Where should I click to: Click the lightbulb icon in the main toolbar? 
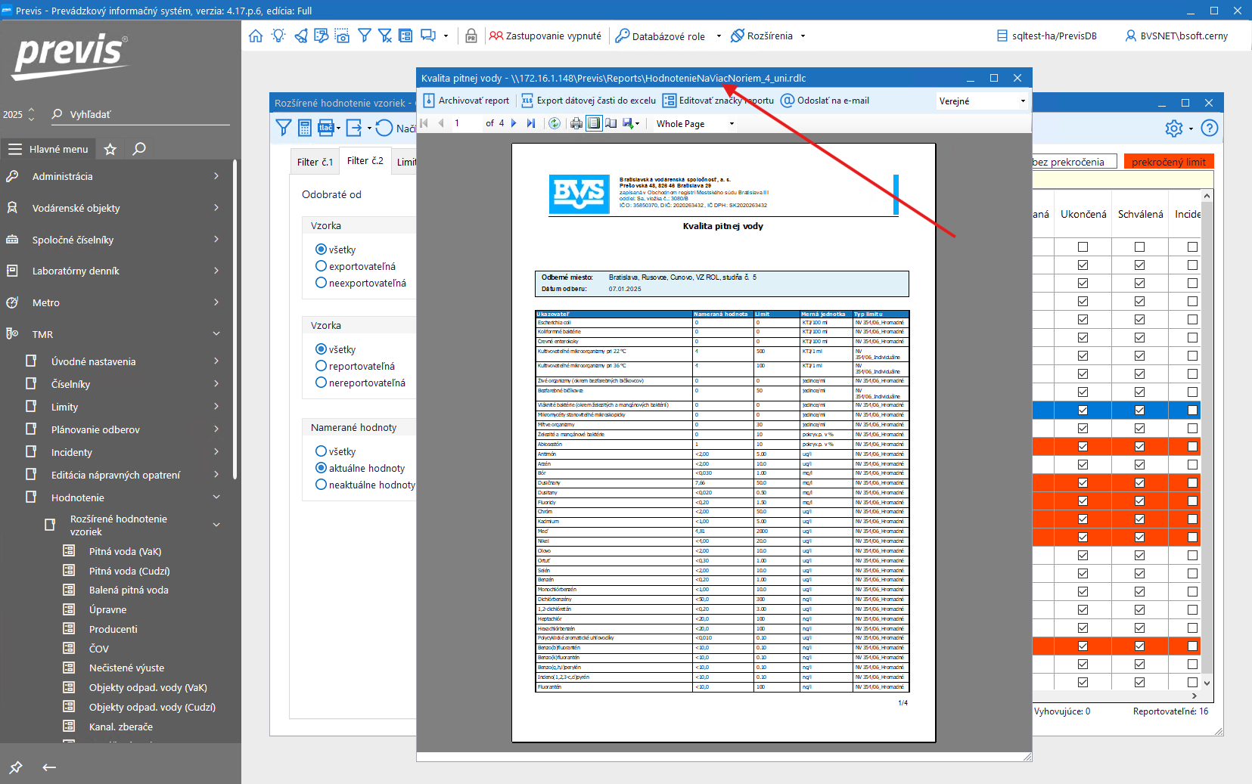point(278,36)
